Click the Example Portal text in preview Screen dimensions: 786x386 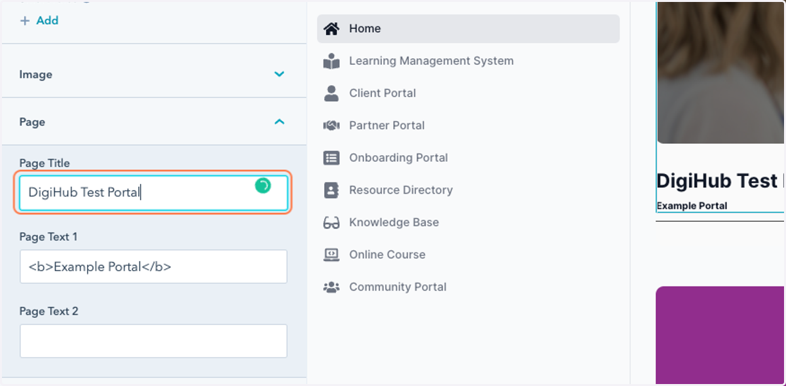click(x=692, y=205)
